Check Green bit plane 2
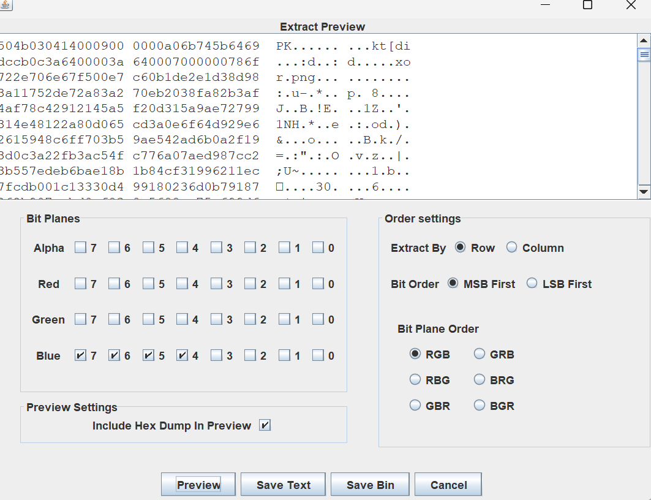 (250, 319)
